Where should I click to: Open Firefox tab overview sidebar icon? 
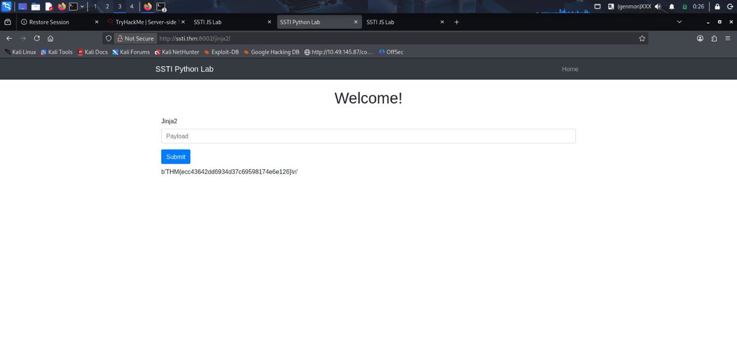[7, 22]
